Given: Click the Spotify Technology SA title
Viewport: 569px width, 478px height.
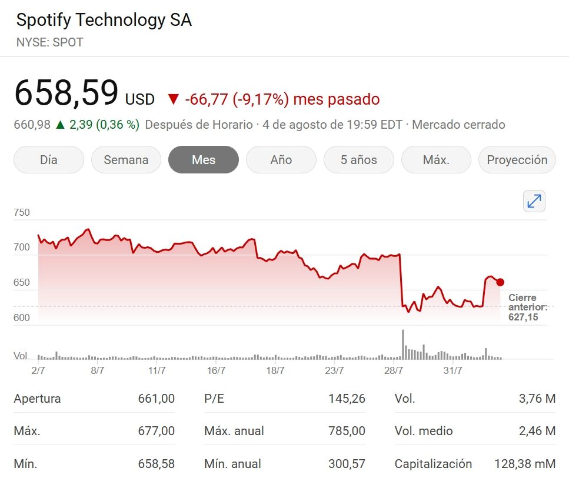Looking at the screenshot, I should pos(104,21).
